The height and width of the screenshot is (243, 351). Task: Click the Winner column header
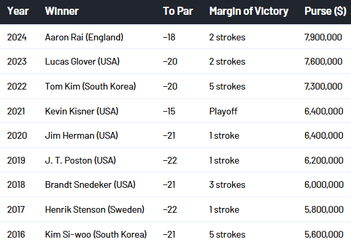[x=62, y=11]
